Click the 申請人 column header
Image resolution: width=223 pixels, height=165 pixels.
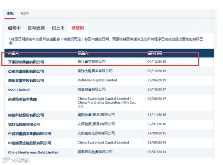tap(13, 53)
